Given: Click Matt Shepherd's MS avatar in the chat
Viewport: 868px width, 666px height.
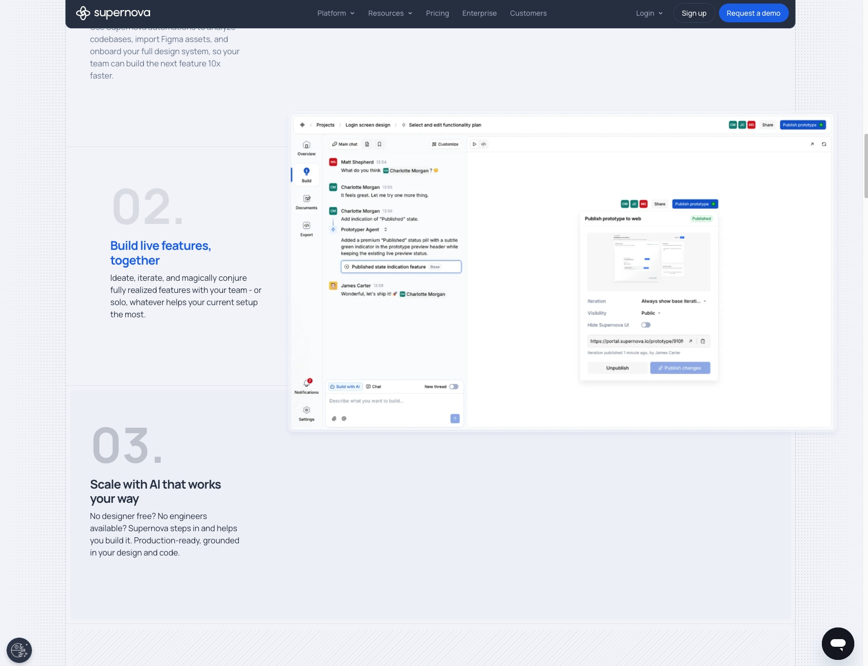Looking at the screenshot, I should coord(333,162).
